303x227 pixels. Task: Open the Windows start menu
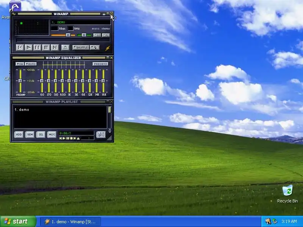pyautogui.click(x=18, y=221)
